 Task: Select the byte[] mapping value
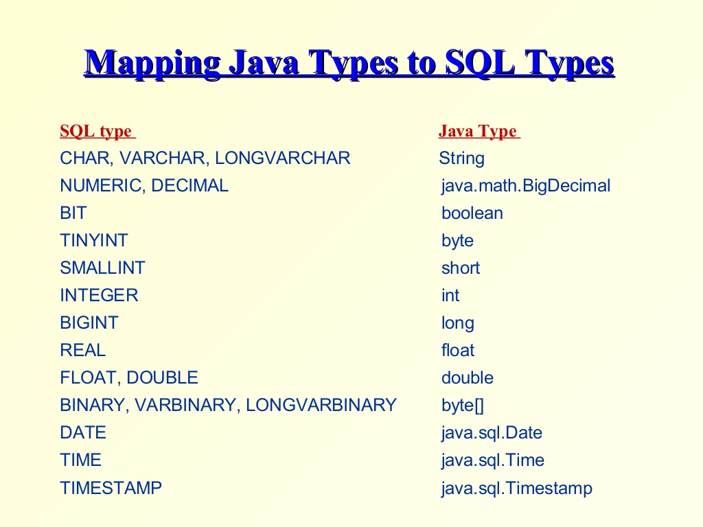tap(461, 405)
